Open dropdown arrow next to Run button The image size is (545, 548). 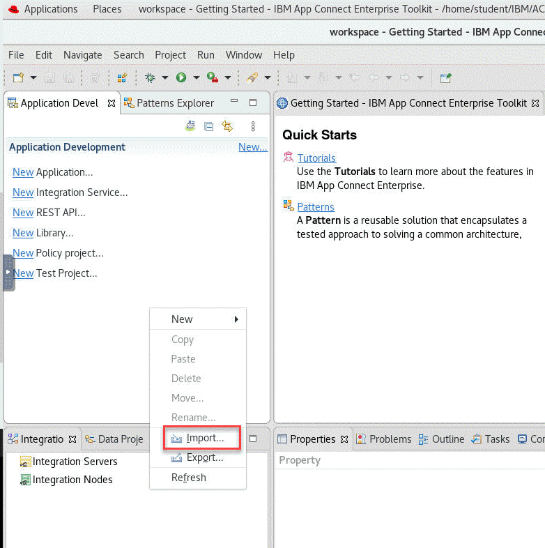(197, 78)
